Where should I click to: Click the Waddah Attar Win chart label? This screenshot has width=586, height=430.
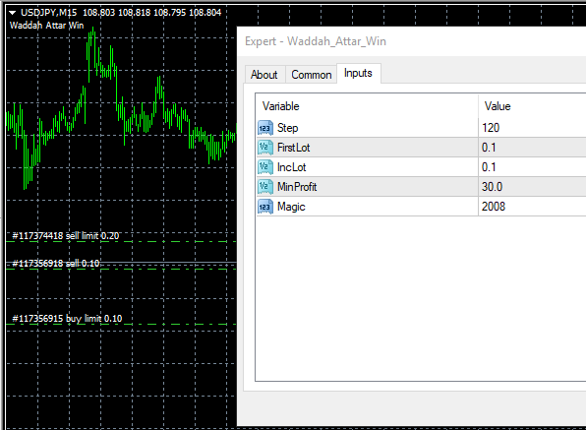click(47, 26)
